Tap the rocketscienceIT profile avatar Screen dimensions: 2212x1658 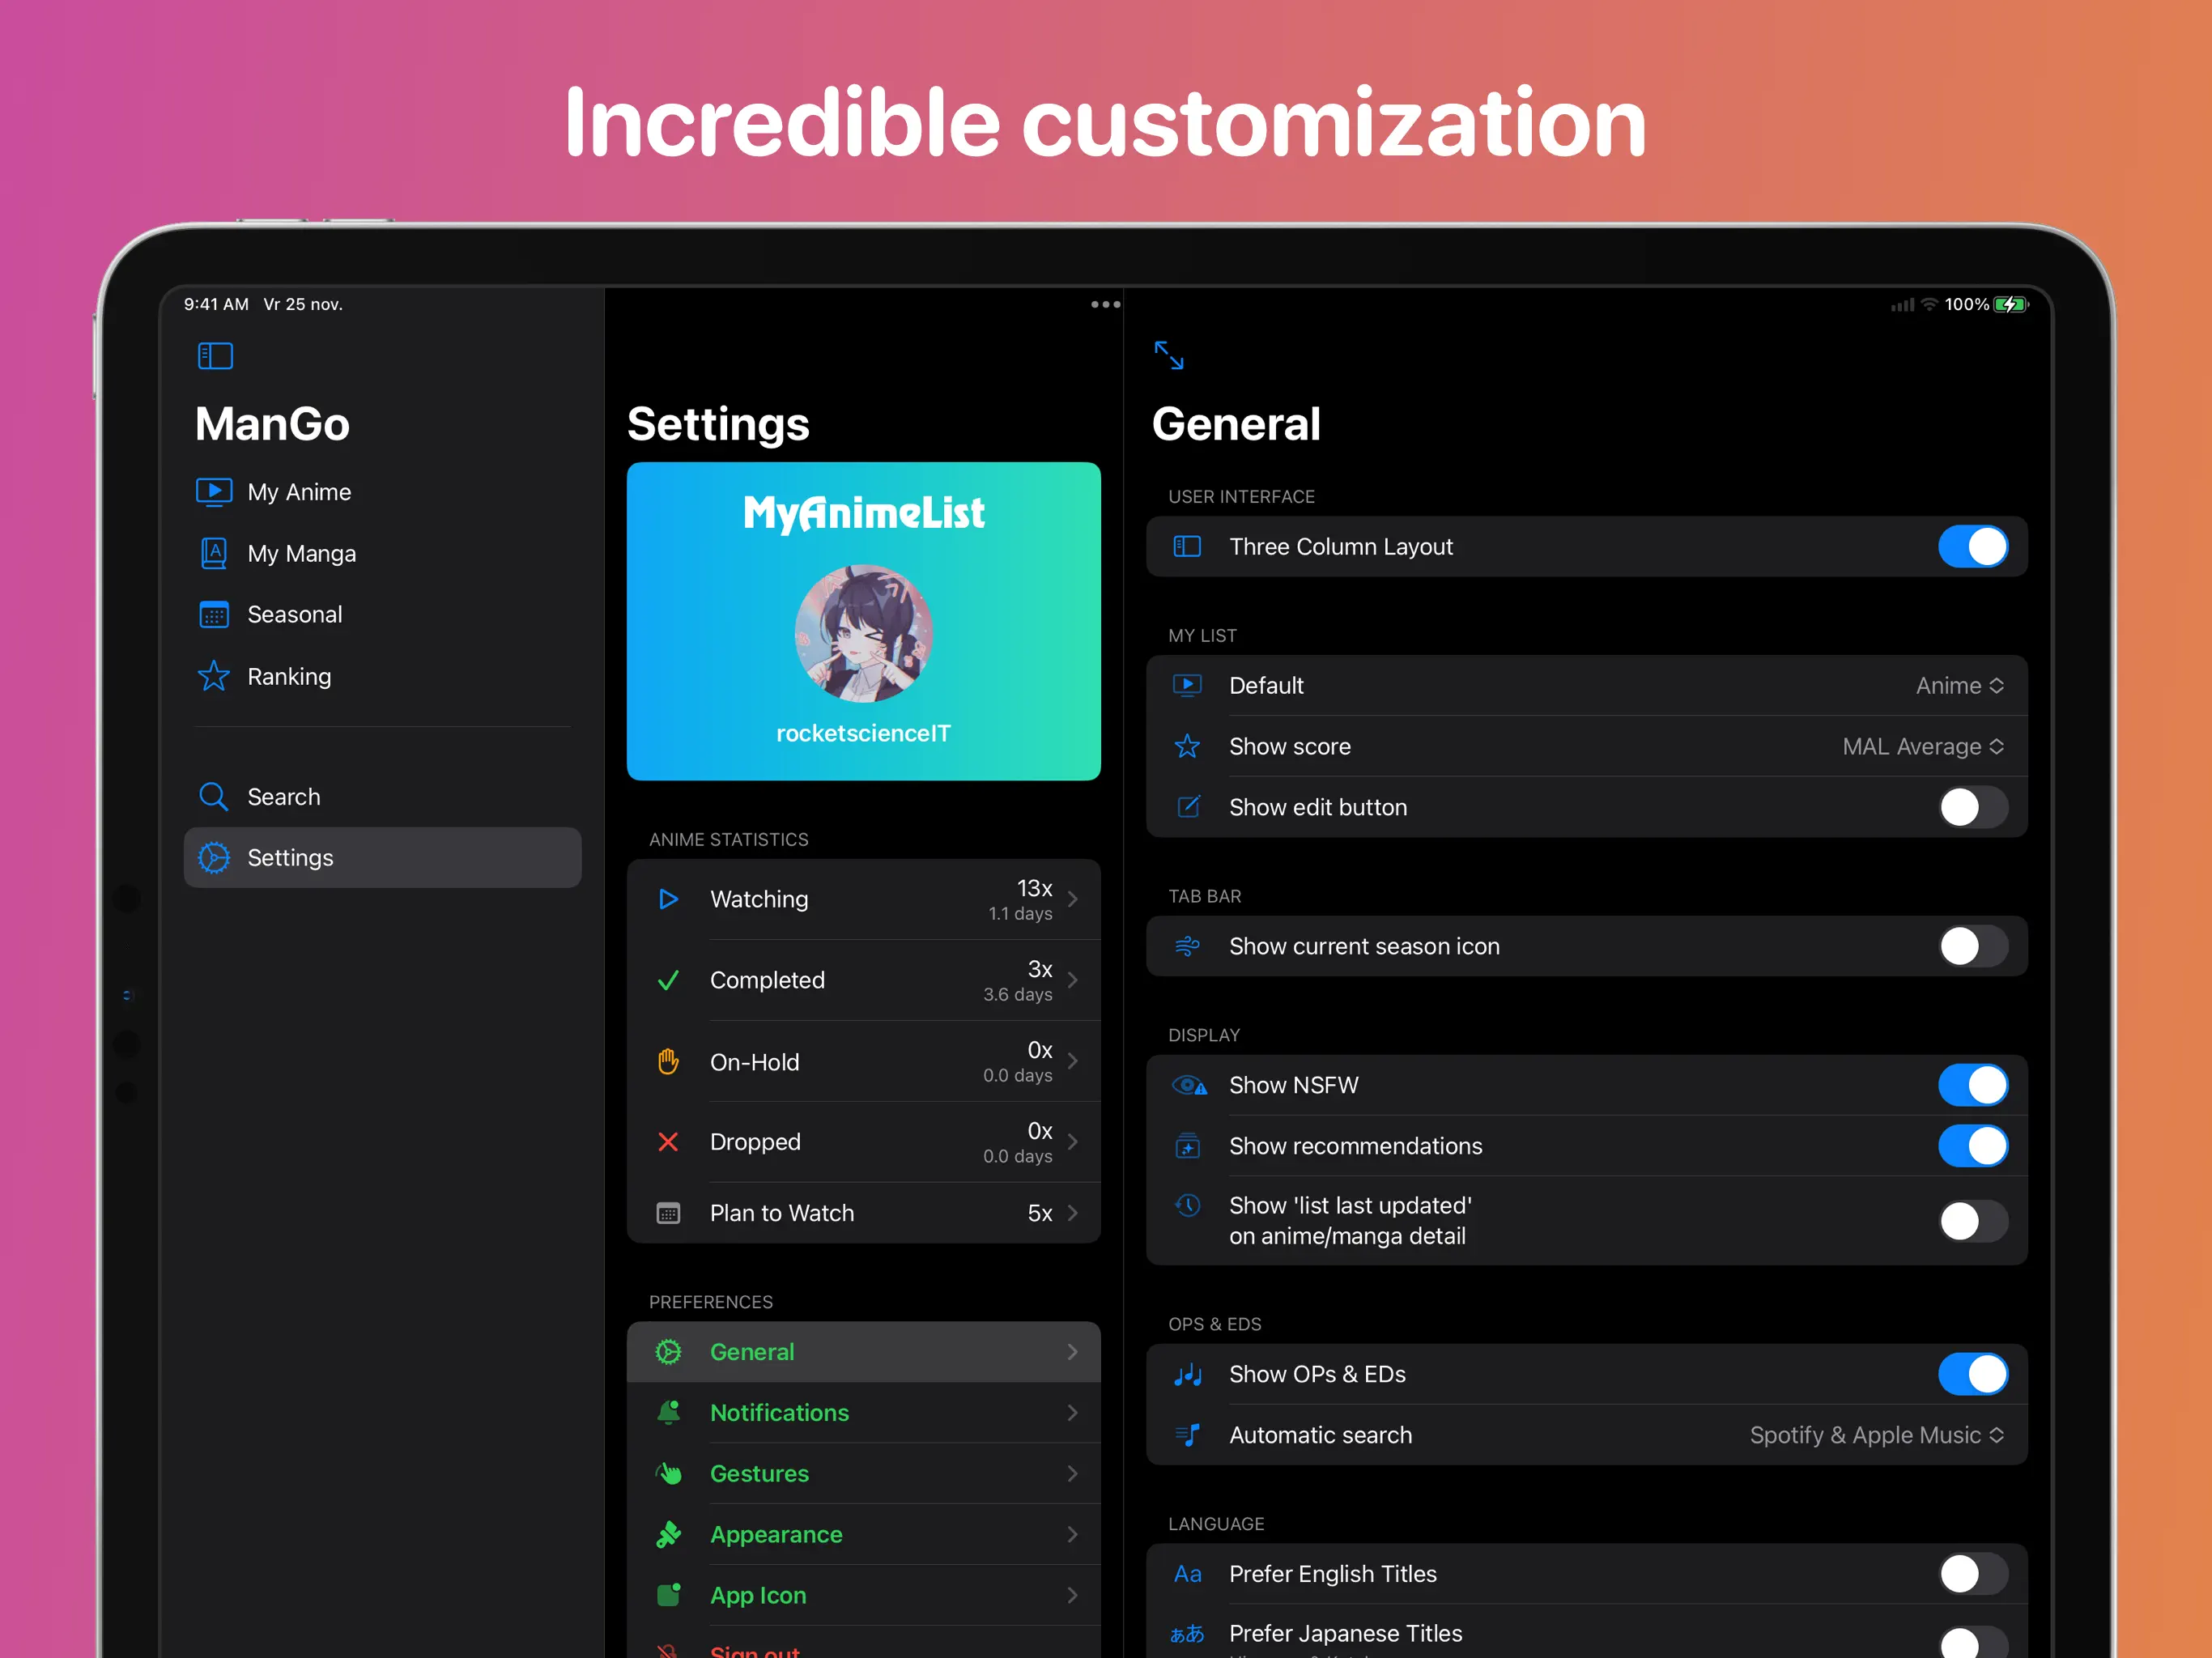(863, 633)
